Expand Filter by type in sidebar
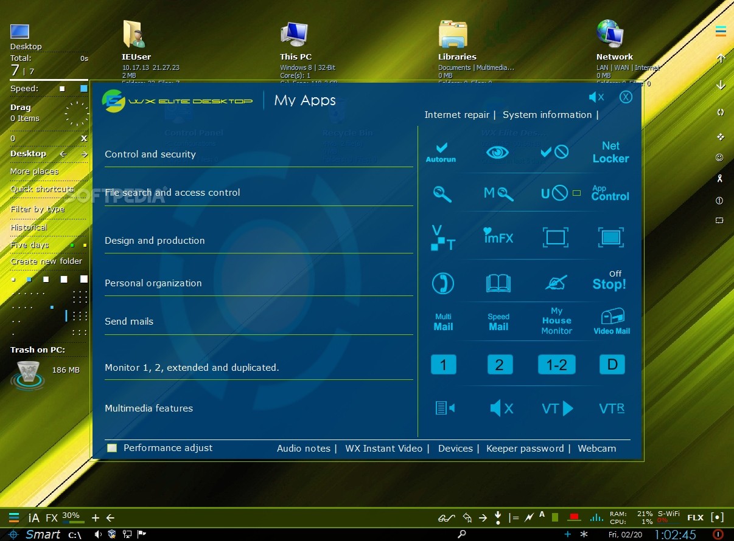Screen dimensions: 734x541 click(37, 209)
